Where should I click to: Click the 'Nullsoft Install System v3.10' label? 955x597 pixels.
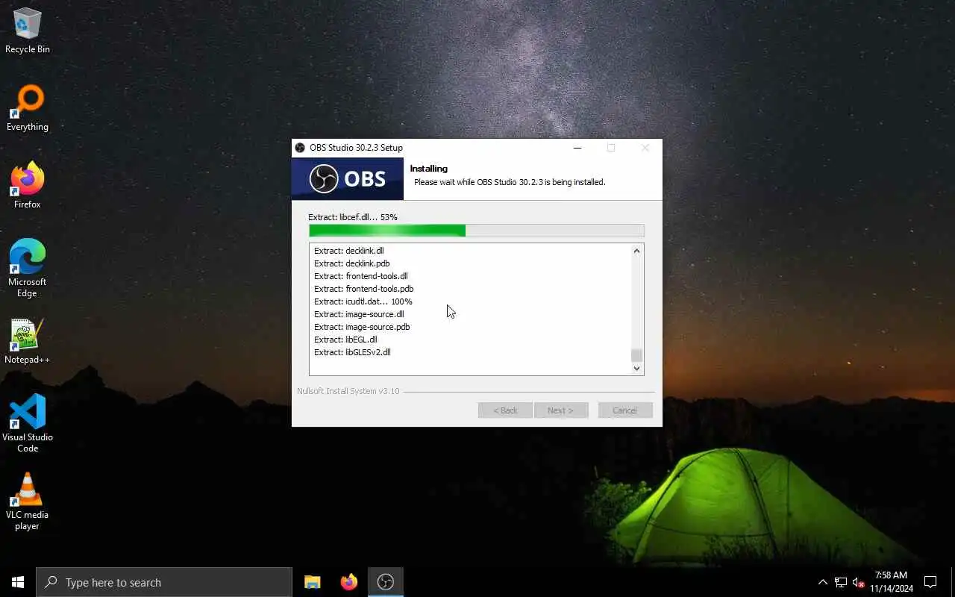[348, 391]
